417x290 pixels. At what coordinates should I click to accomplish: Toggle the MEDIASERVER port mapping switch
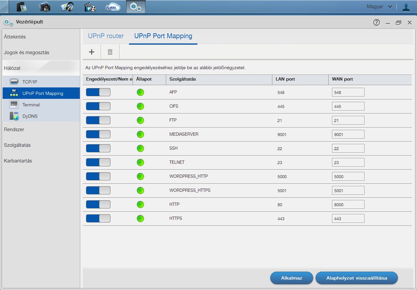[98, 134]
